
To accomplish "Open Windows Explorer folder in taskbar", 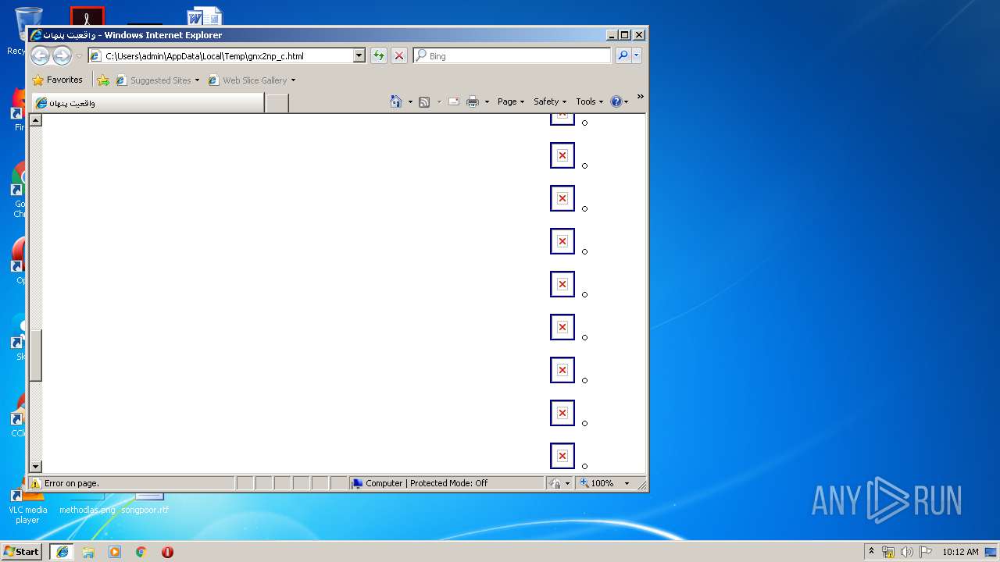I will pyautogui.click(x=88, y=552).
